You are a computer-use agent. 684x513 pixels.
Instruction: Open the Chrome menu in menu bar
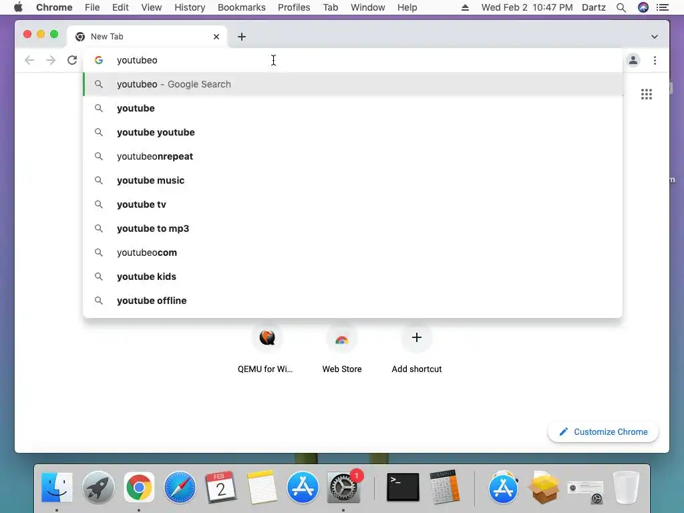(54, 7)
